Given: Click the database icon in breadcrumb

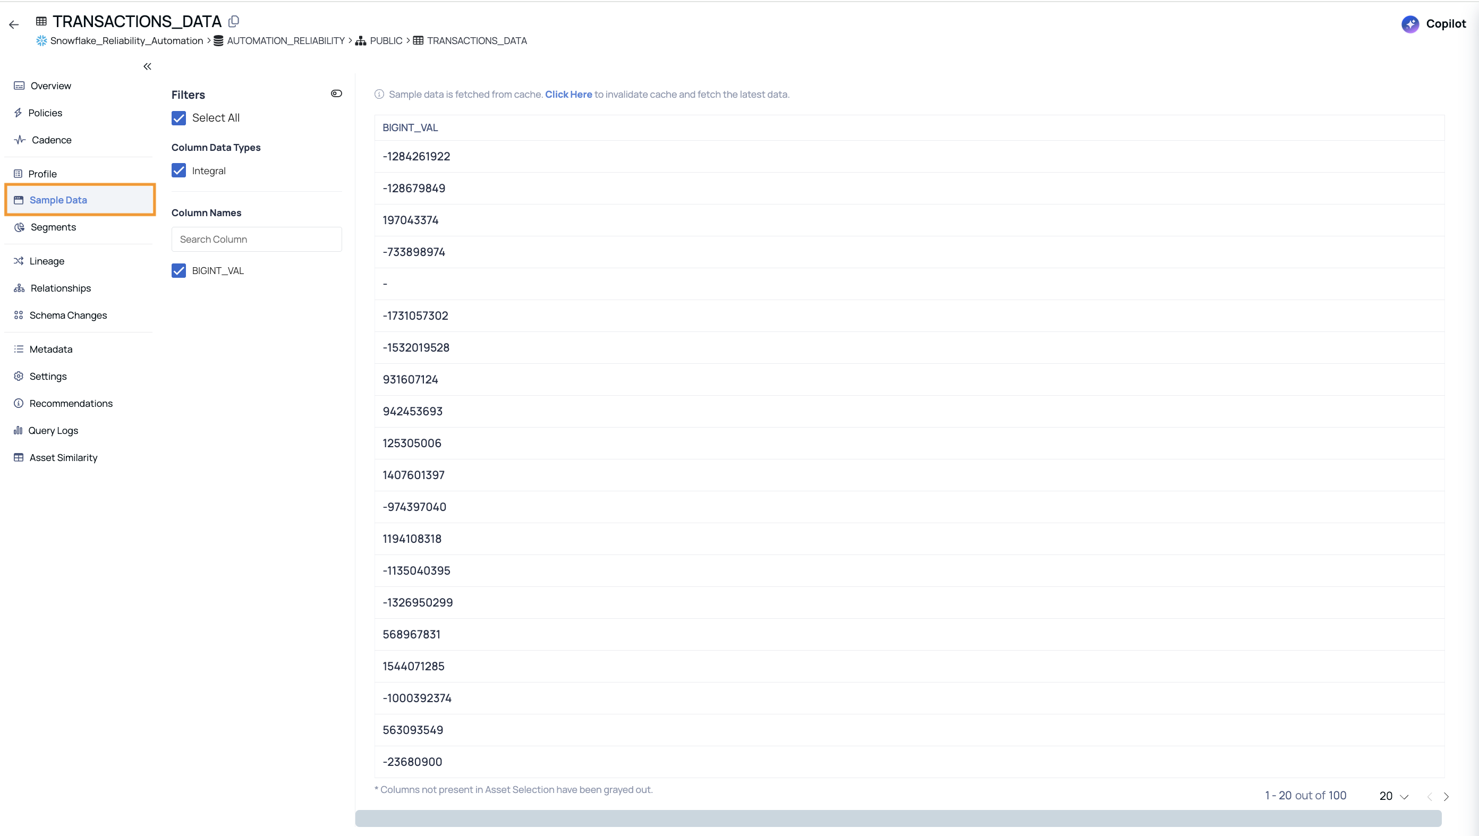Looking at the screenshot, I should pos(218,40).
